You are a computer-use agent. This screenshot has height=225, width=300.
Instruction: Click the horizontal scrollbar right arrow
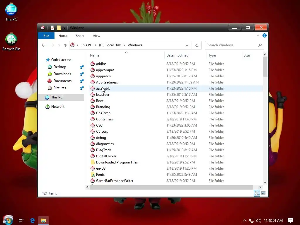coord(260,187)
